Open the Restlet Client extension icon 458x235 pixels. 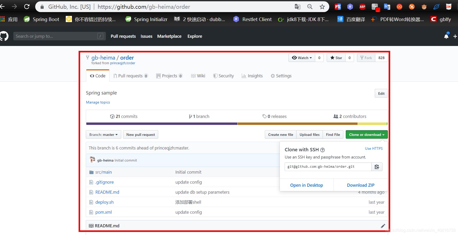[350, 7]
